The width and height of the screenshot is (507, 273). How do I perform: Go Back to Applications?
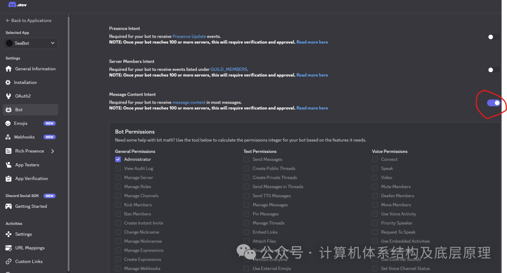tap(28, 20)
